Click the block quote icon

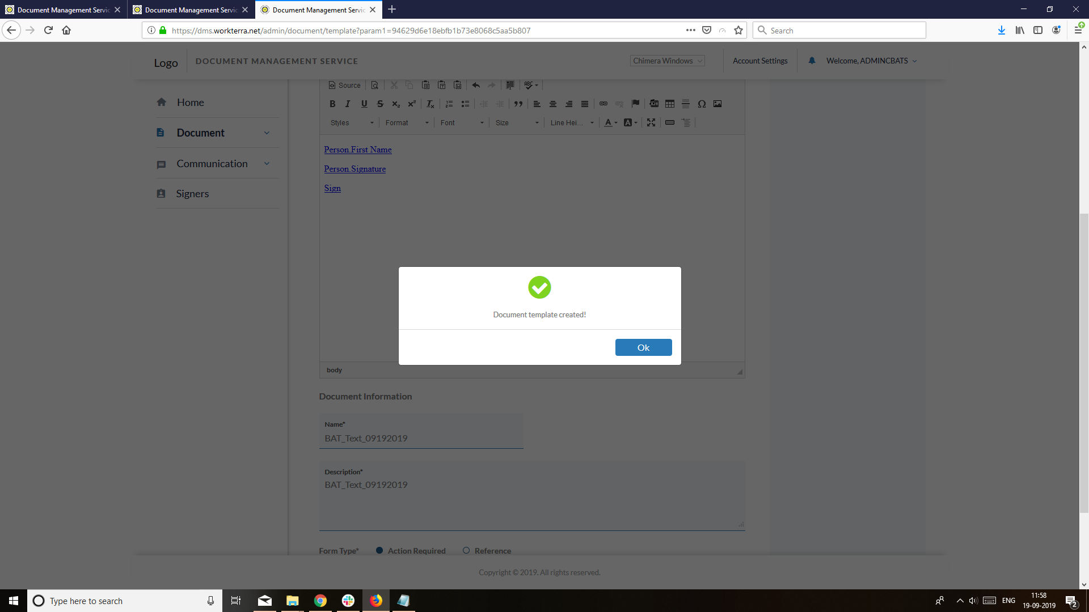(x=518, y=104)
